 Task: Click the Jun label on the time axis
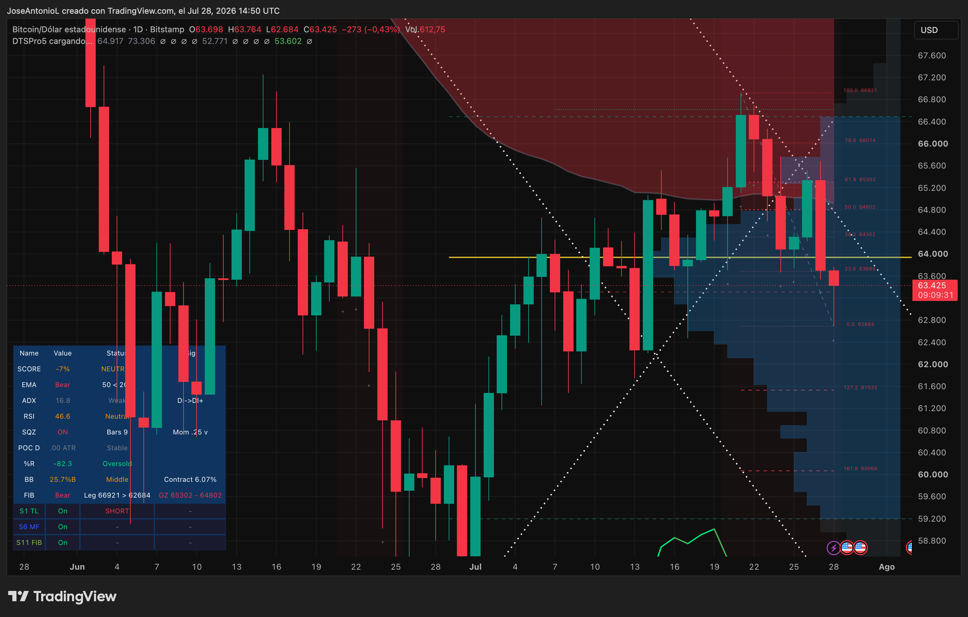click(x=77, y=567)
